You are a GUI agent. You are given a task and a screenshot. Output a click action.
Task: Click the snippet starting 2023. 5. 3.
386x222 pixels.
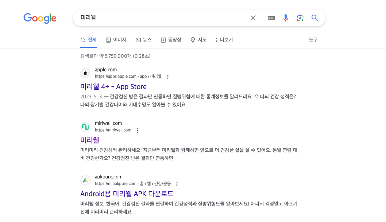(x=188, y=101)
